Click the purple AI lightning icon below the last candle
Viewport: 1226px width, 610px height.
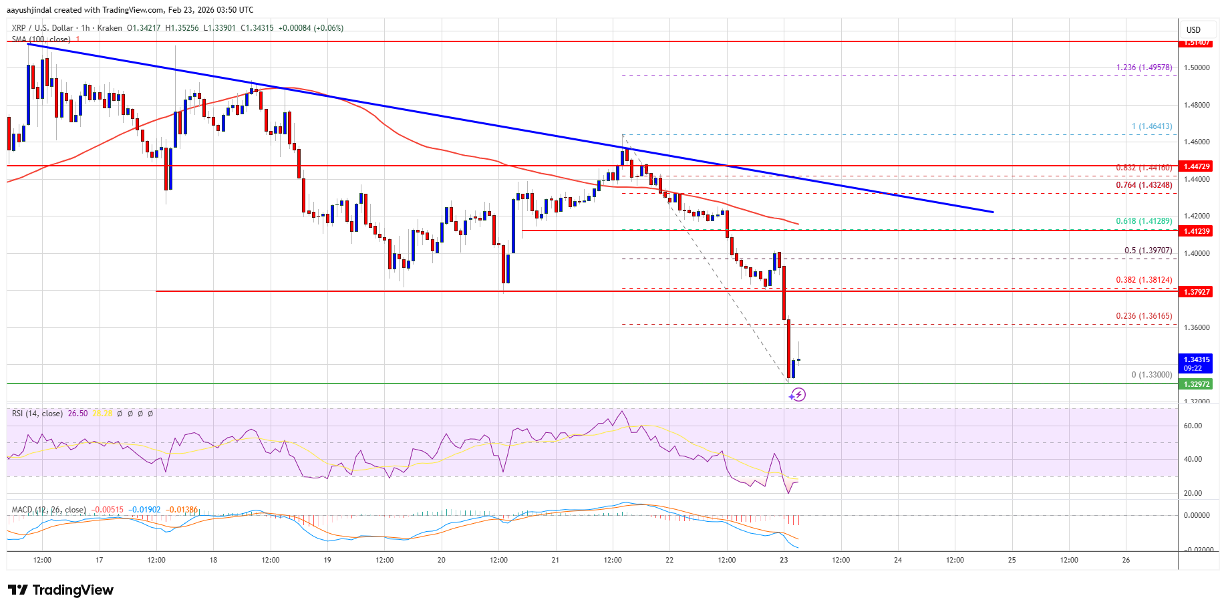click(798, 394)
